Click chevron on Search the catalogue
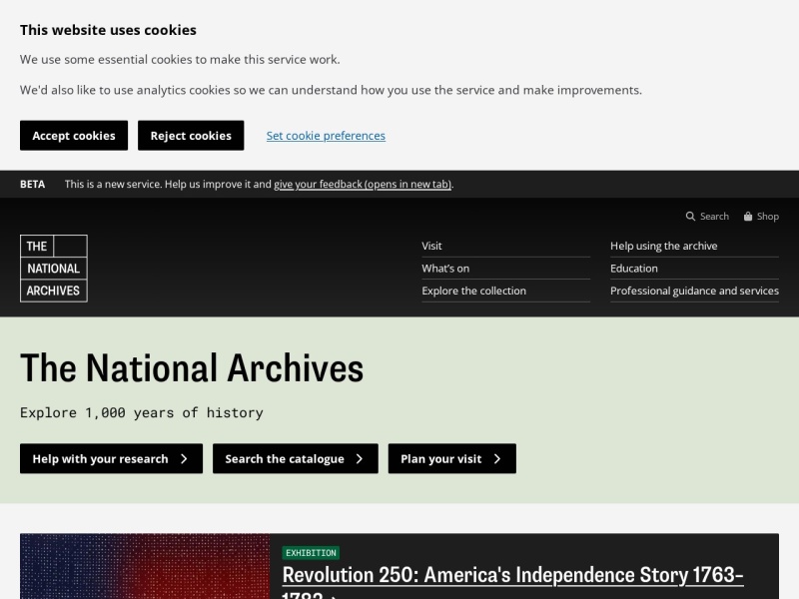The height and width of the screenshot is (599, 799). tap(360, 459)
